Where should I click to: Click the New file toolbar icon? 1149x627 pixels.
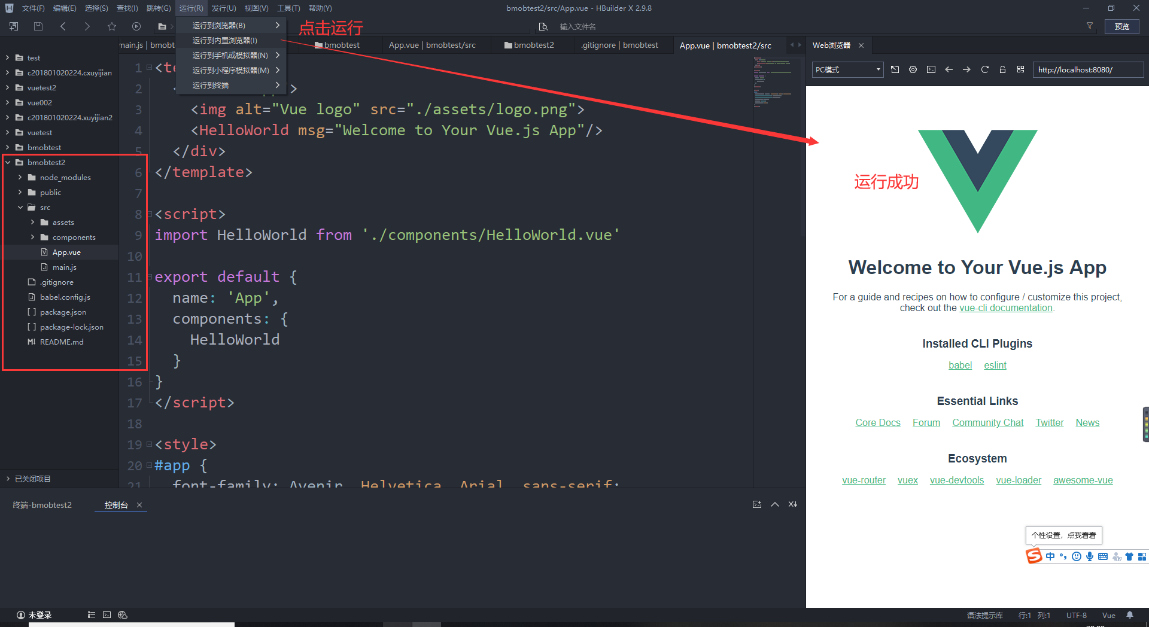pyautogui.click(x=14, y=26)
